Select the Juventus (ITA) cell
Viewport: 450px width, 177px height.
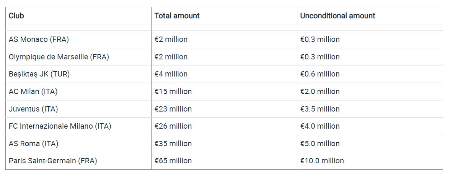78,109
